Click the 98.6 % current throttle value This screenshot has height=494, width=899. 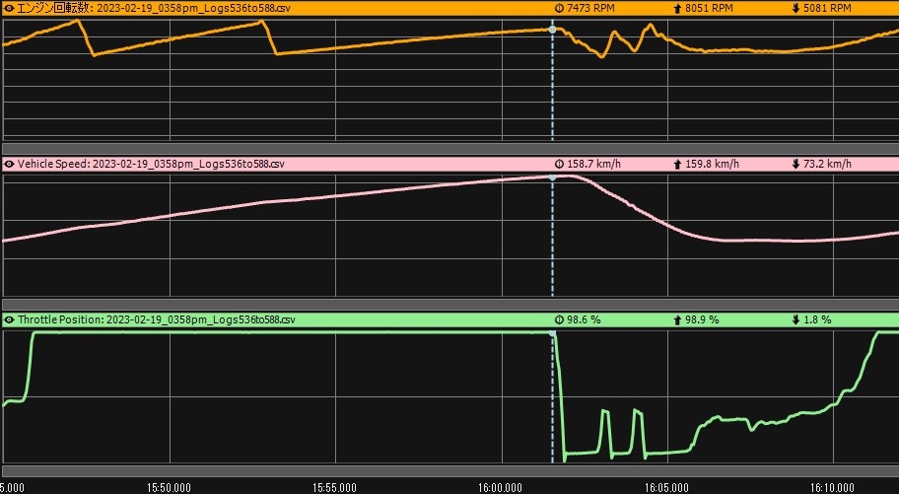point(584,319)
